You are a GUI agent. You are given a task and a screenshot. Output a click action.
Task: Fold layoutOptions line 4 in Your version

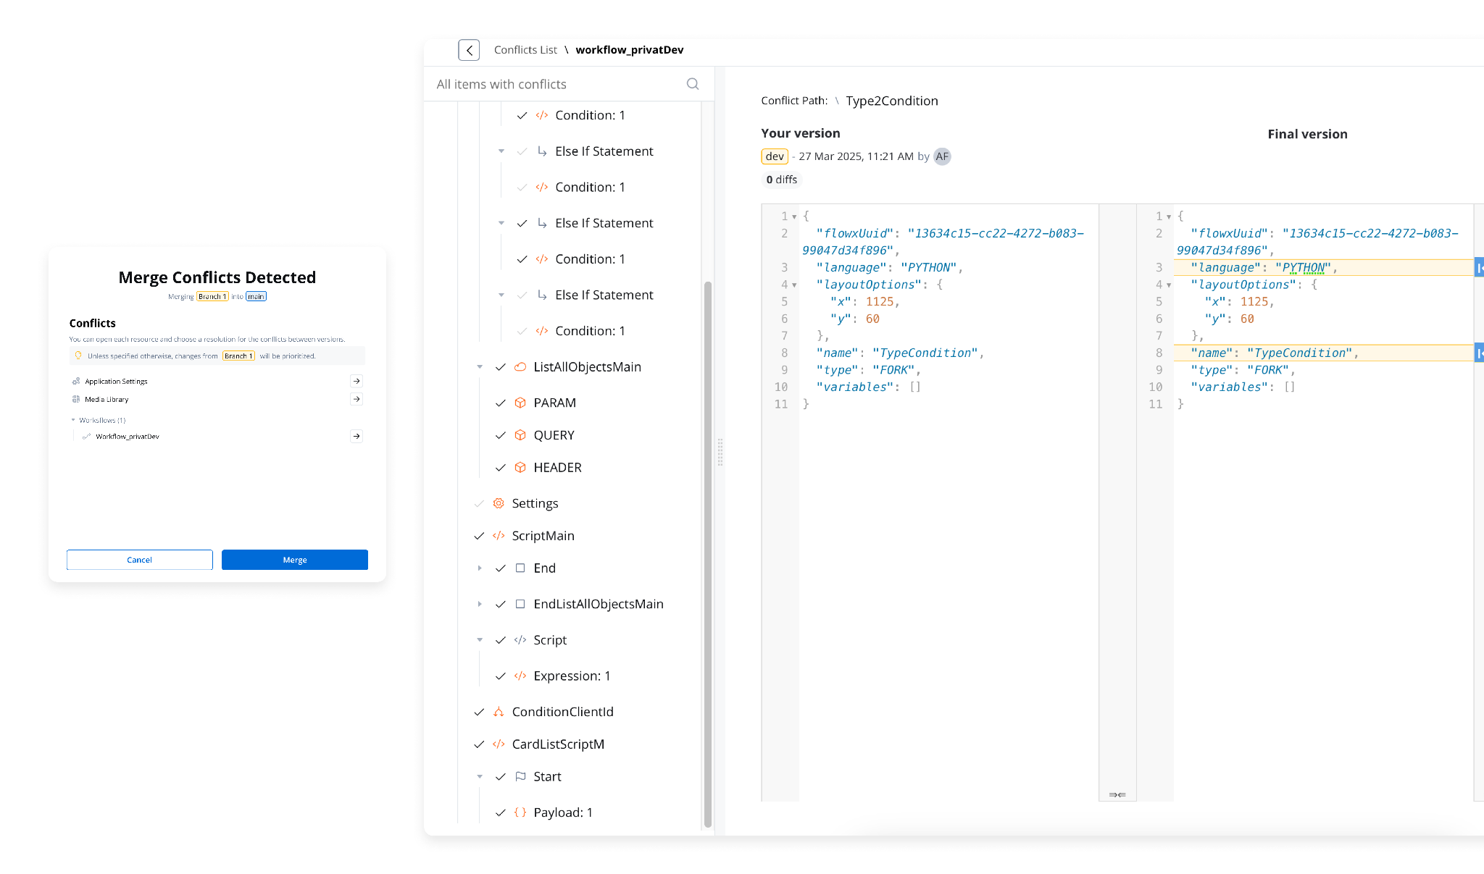click(x=794, y=285)
